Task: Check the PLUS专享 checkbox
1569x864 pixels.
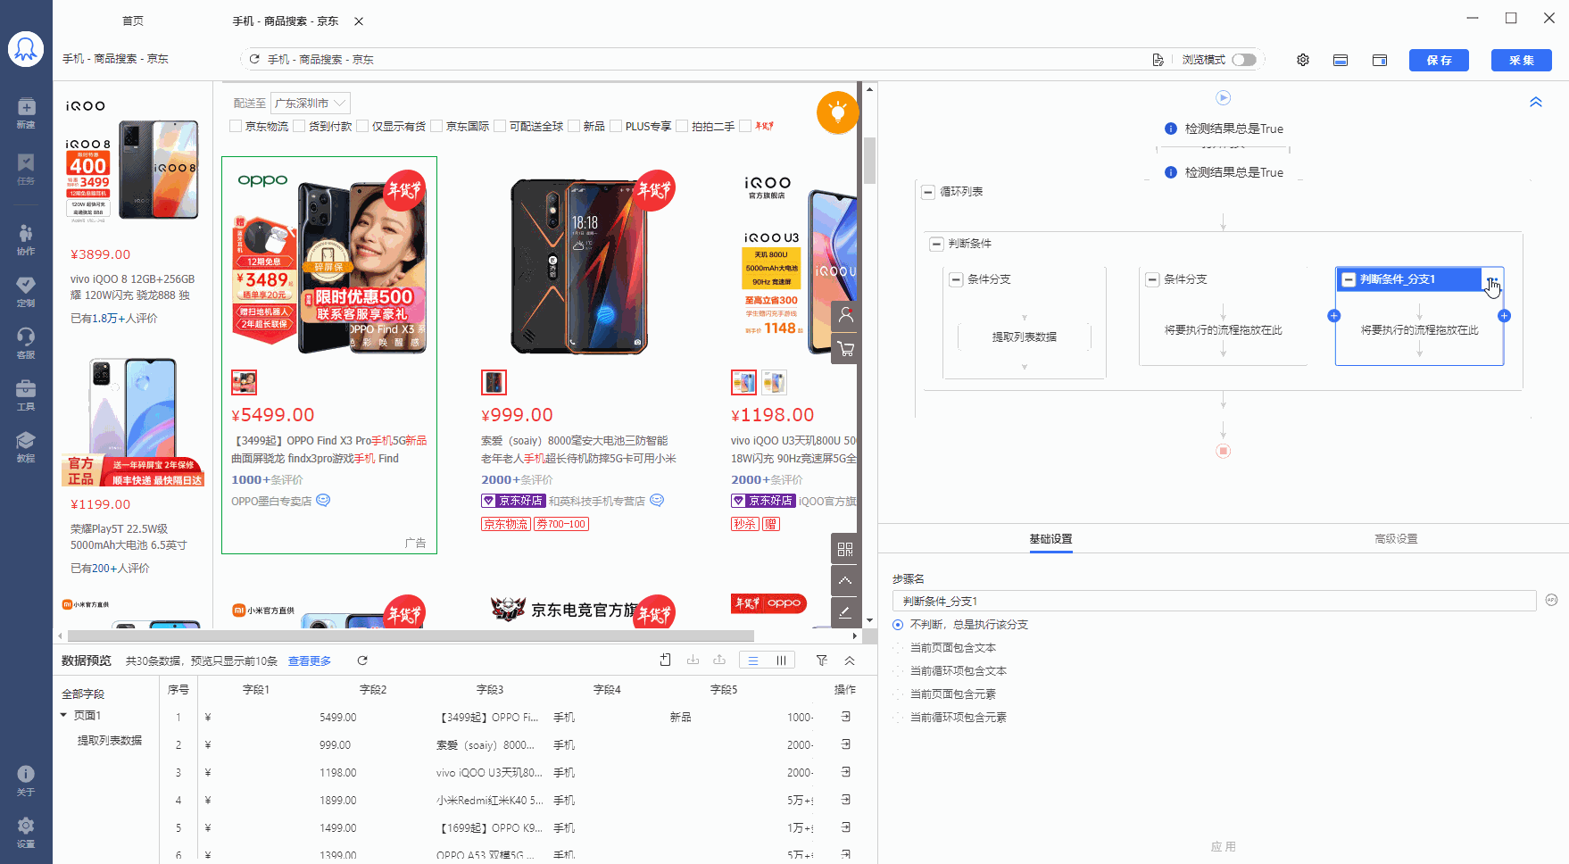Action: point(616,126)
